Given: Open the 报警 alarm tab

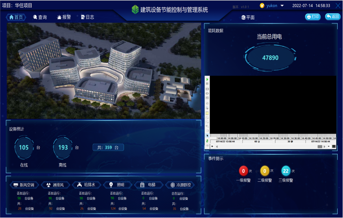Looking at the screenshot, I should tap(64, 17).
